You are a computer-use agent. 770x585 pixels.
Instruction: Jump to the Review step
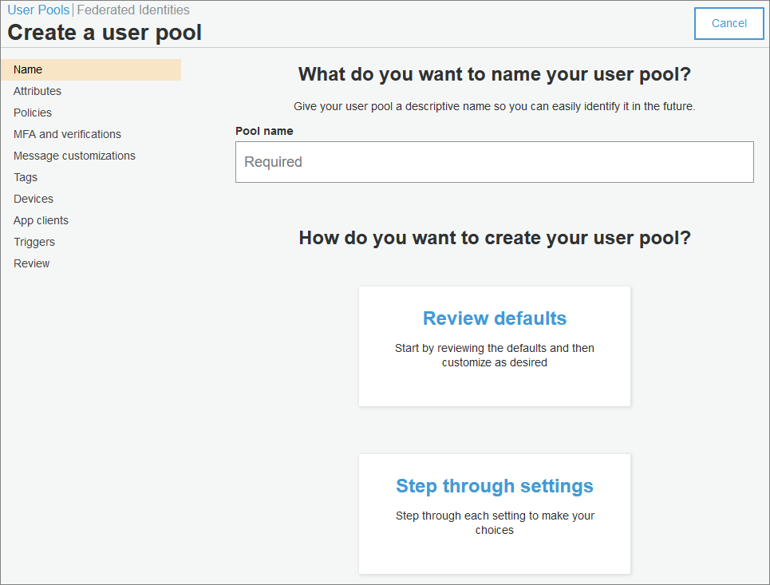tap(31, 263)
